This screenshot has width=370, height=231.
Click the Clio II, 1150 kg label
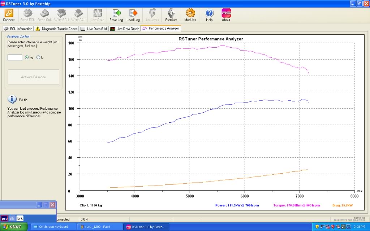(91, 205)
